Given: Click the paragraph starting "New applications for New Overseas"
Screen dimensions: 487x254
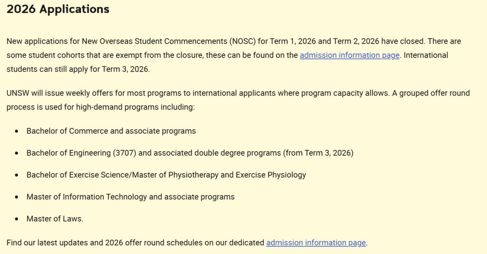Looking at the screenshot, I should pos(180,41).
